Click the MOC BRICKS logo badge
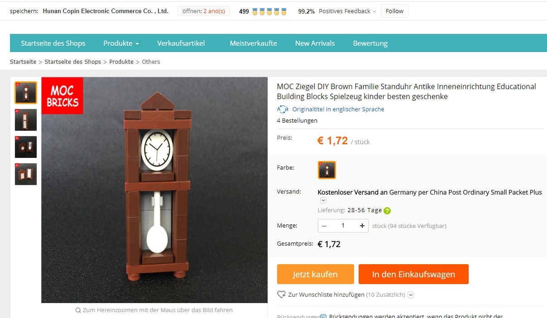 [x=62, y=95]
